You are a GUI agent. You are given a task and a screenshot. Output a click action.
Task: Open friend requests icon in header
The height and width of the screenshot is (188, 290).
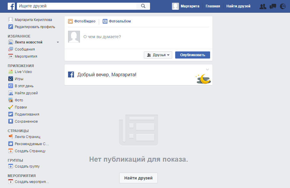coord(263,7)
